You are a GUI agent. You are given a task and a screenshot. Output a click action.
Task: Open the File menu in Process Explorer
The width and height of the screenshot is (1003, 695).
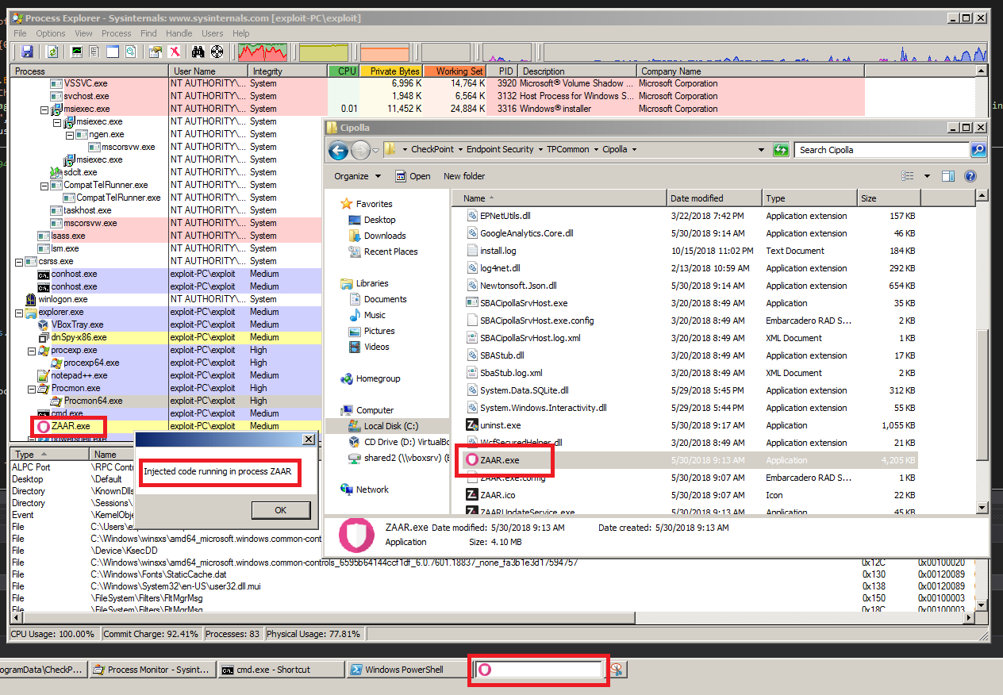pyautogui.click(x=20, y=33)
